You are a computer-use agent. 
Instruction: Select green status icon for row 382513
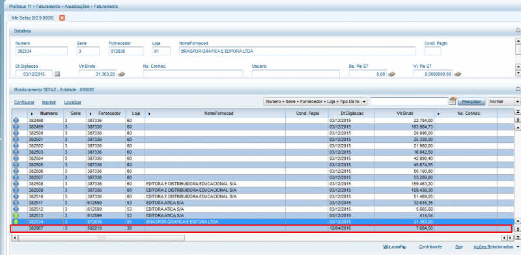click(16, 215)
